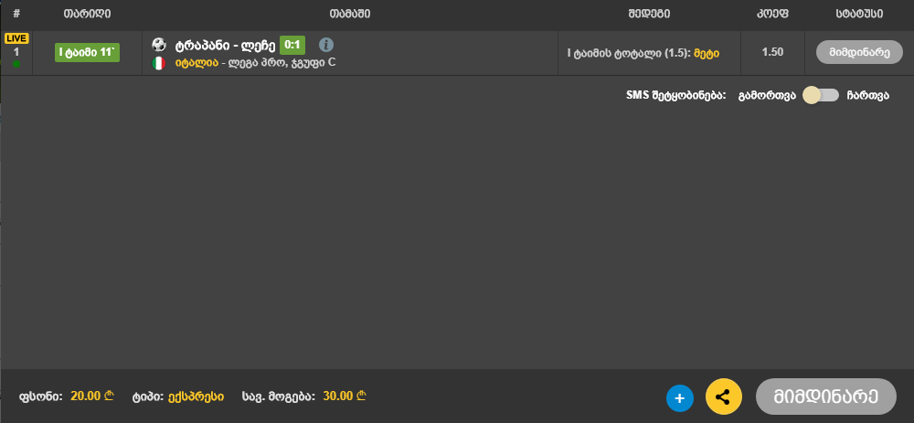
Task: Click the 1.50 odds value
Action: tap(772, 52)
